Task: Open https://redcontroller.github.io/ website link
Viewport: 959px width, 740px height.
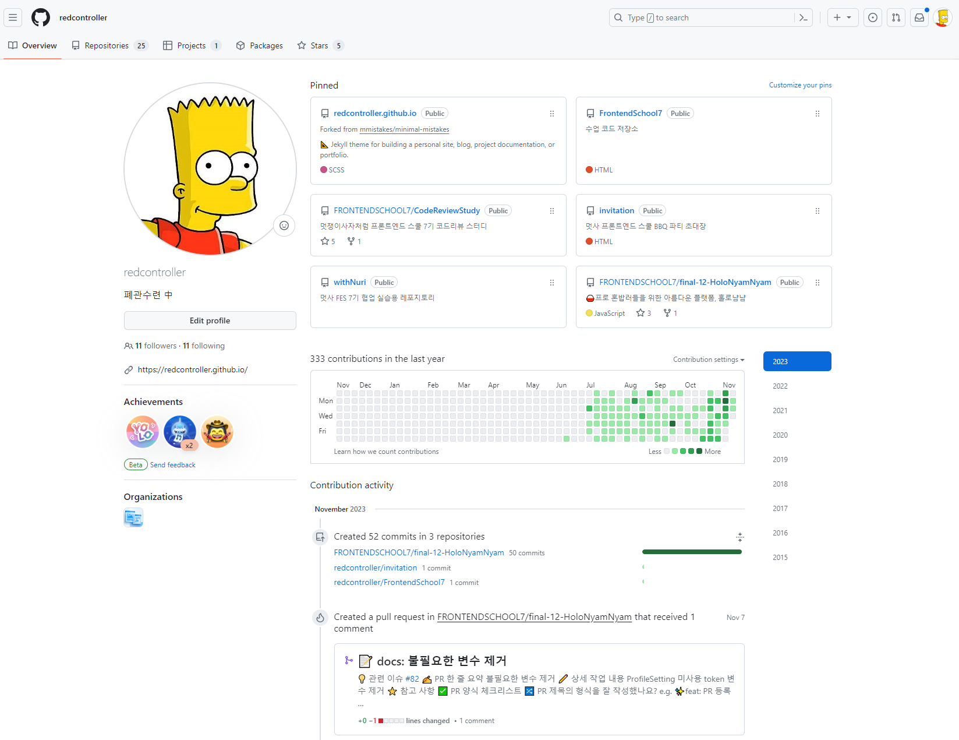Action: click(x=193, y=369)
